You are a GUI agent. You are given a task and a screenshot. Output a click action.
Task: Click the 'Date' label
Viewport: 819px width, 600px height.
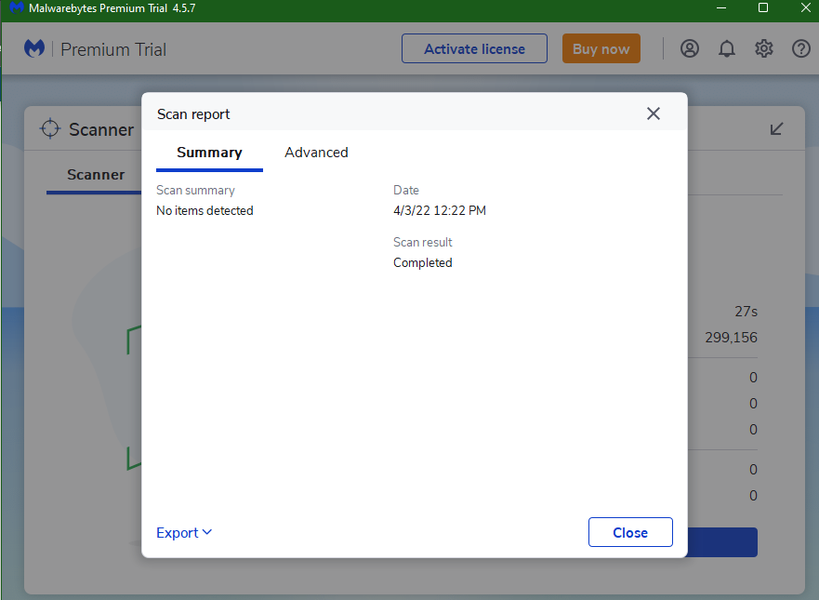406,191
